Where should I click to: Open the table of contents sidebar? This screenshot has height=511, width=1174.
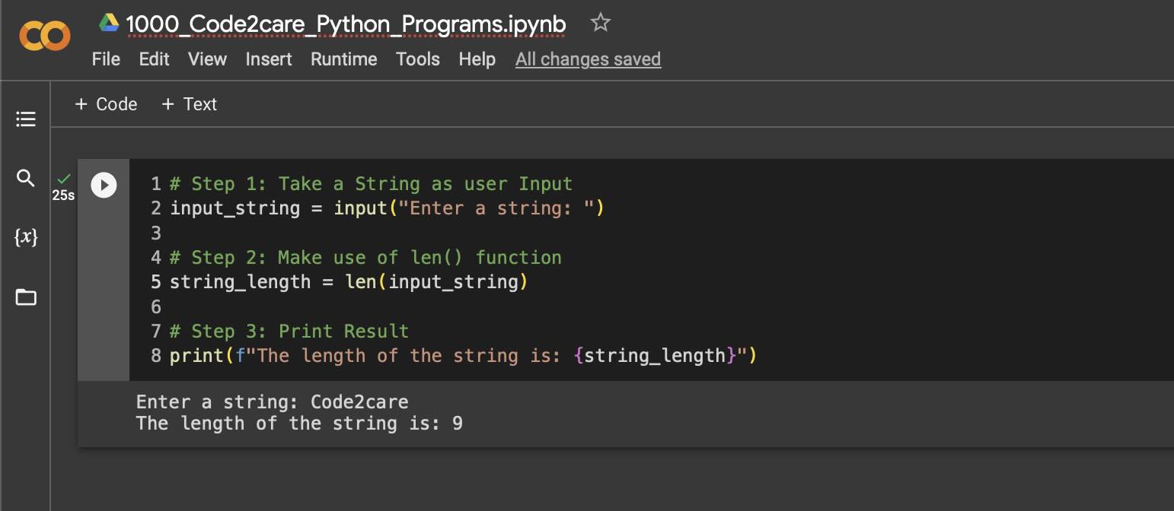tap(25, 119)
